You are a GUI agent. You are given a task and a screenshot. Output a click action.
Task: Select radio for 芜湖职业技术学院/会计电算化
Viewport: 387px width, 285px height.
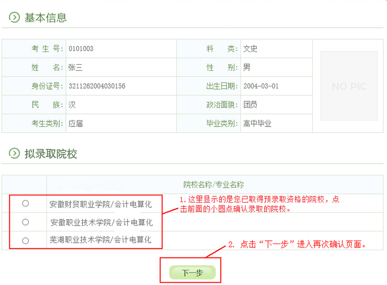(x=25, y=241)
